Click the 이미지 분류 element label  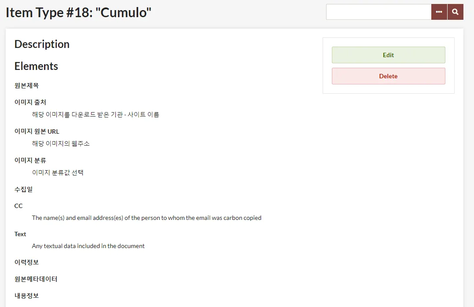[x=30, y=160]
